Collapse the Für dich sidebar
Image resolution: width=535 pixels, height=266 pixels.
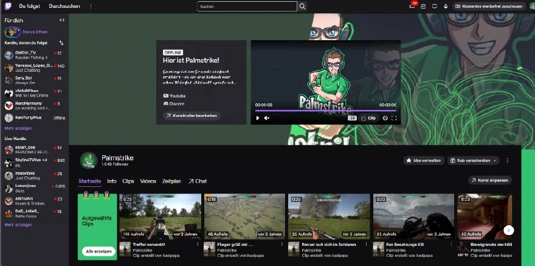tap(62, 20)
